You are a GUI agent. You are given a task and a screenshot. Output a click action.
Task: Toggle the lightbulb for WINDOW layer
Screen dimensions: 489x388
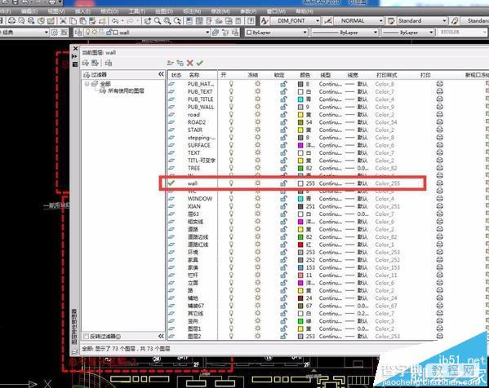pos(231,199)
